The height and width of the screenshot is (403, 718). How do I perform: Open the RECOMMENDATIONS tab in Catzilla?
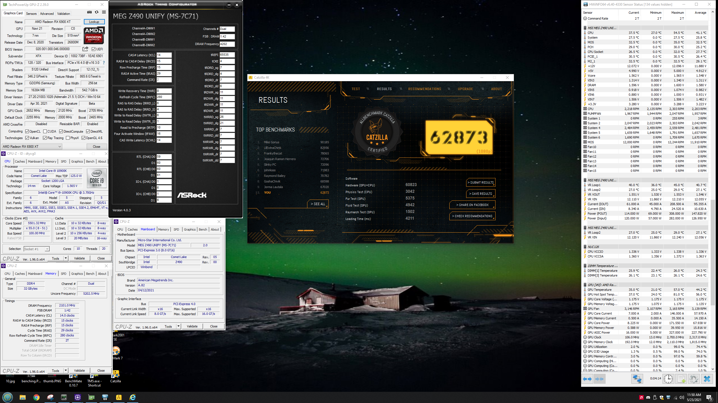(424, 89)
